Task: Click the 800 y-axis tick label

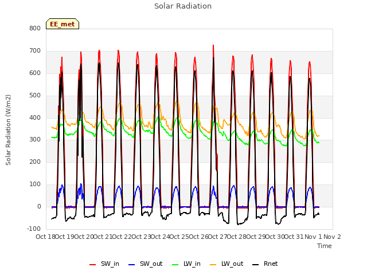Action: pyautogui.click(x=35, y=28)
